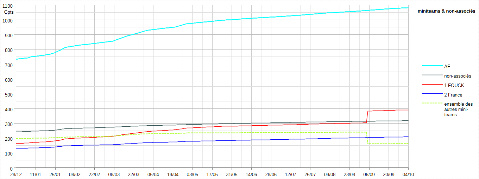Image resolution: width=479 pixels, height=179 pixels.
Task: Click the 0 y-axis origin label
Action: [12, 168]
